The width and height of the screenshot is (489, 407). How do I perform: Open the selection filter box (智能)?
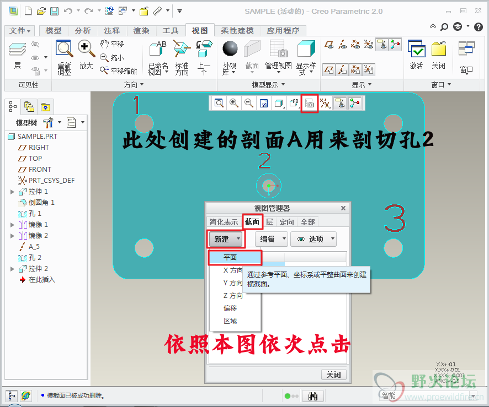click(428, 396)
